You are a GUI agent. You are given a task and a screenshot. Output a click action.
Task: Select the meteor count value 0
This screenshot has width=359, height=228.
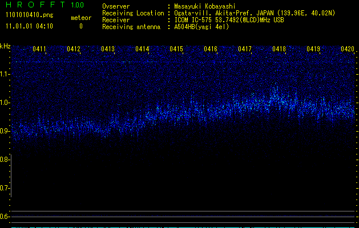pyautogui.click(x=80, y=26)
